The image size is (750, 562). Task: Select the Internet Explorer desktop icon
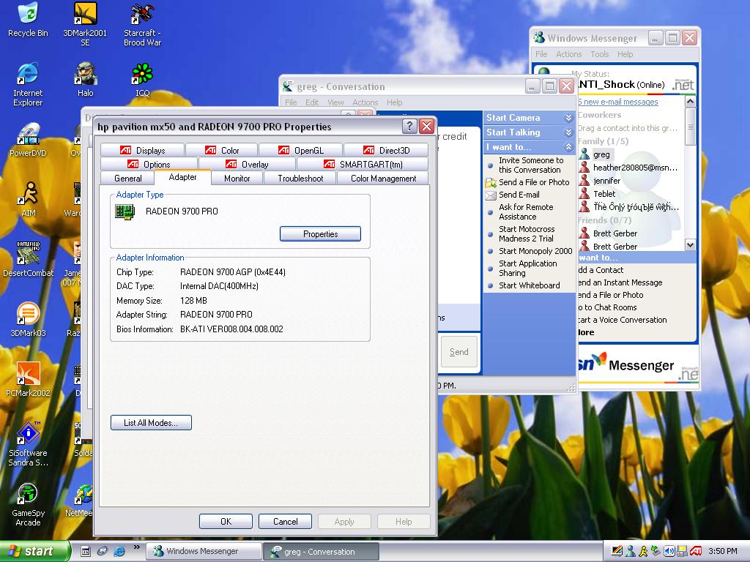[x=28, y=84]
